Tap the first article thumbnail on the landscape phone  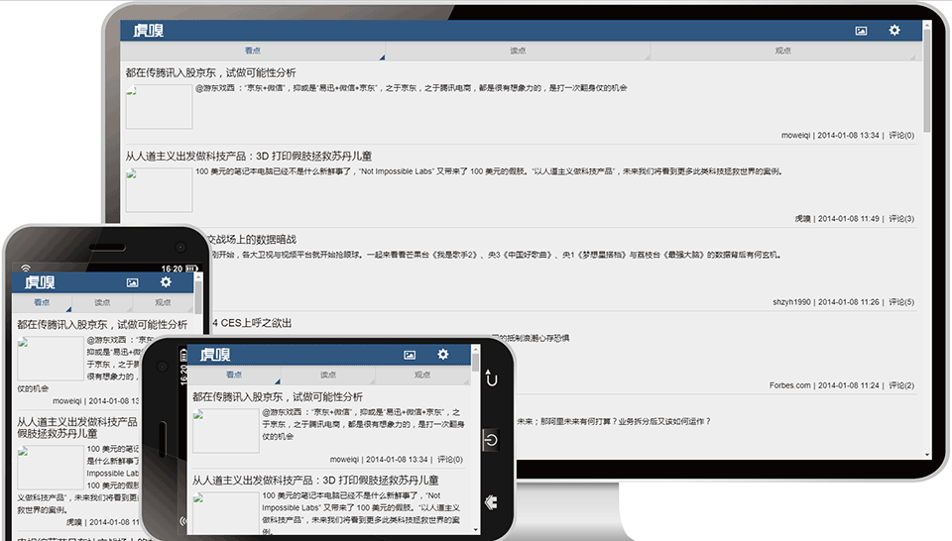[226, 431]
